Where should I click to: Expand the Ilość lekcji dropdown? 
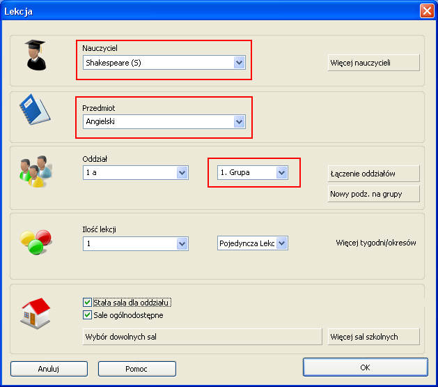[x=136, y=243]
